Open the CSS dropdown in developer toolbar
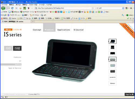Screen dimensions: 135x99 pyautogui.click(x=20, y=18)
